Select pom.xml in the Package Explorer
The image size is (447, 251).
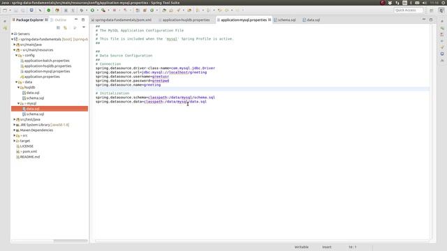coord(29,152)
